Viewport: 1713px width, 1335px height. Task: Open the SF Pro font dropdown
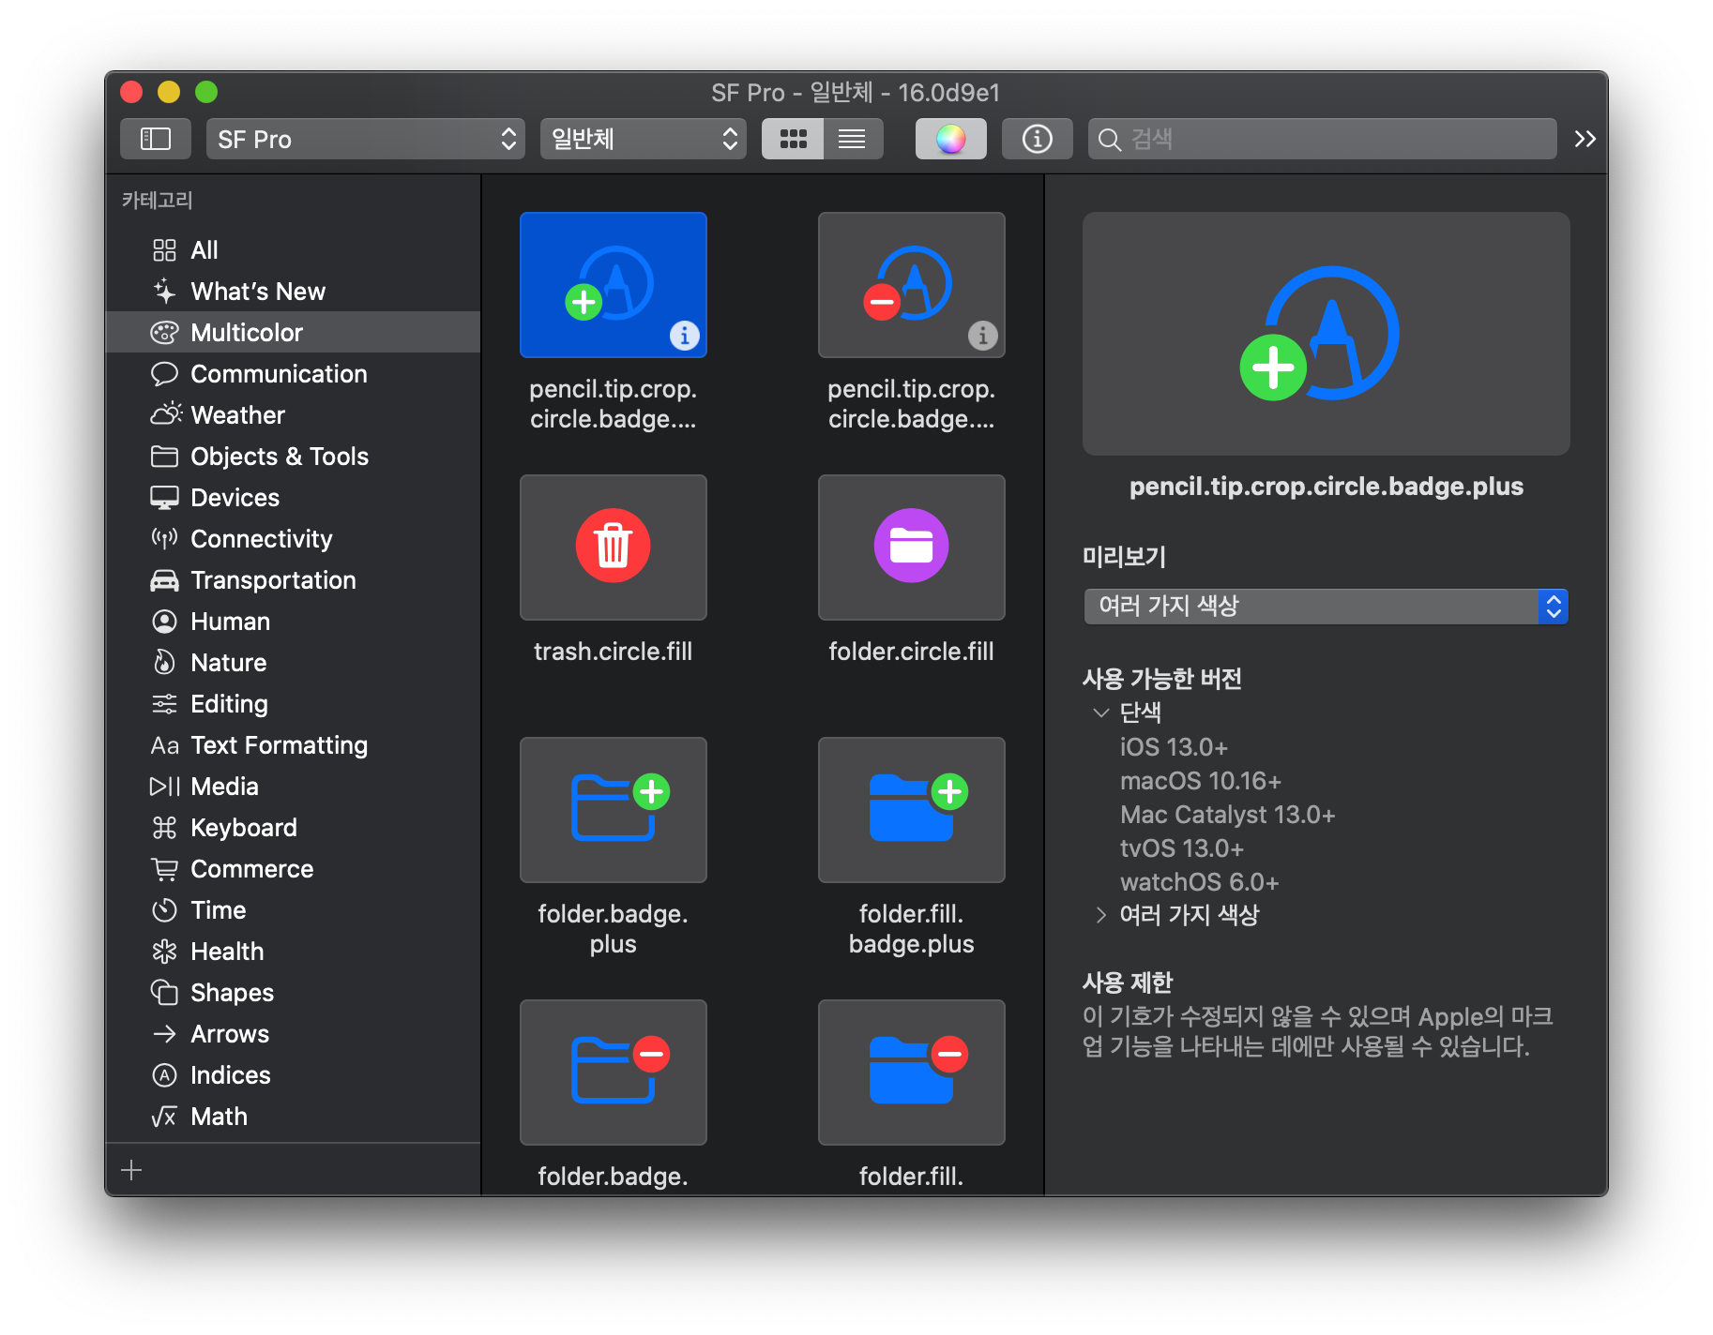[366, 139]
